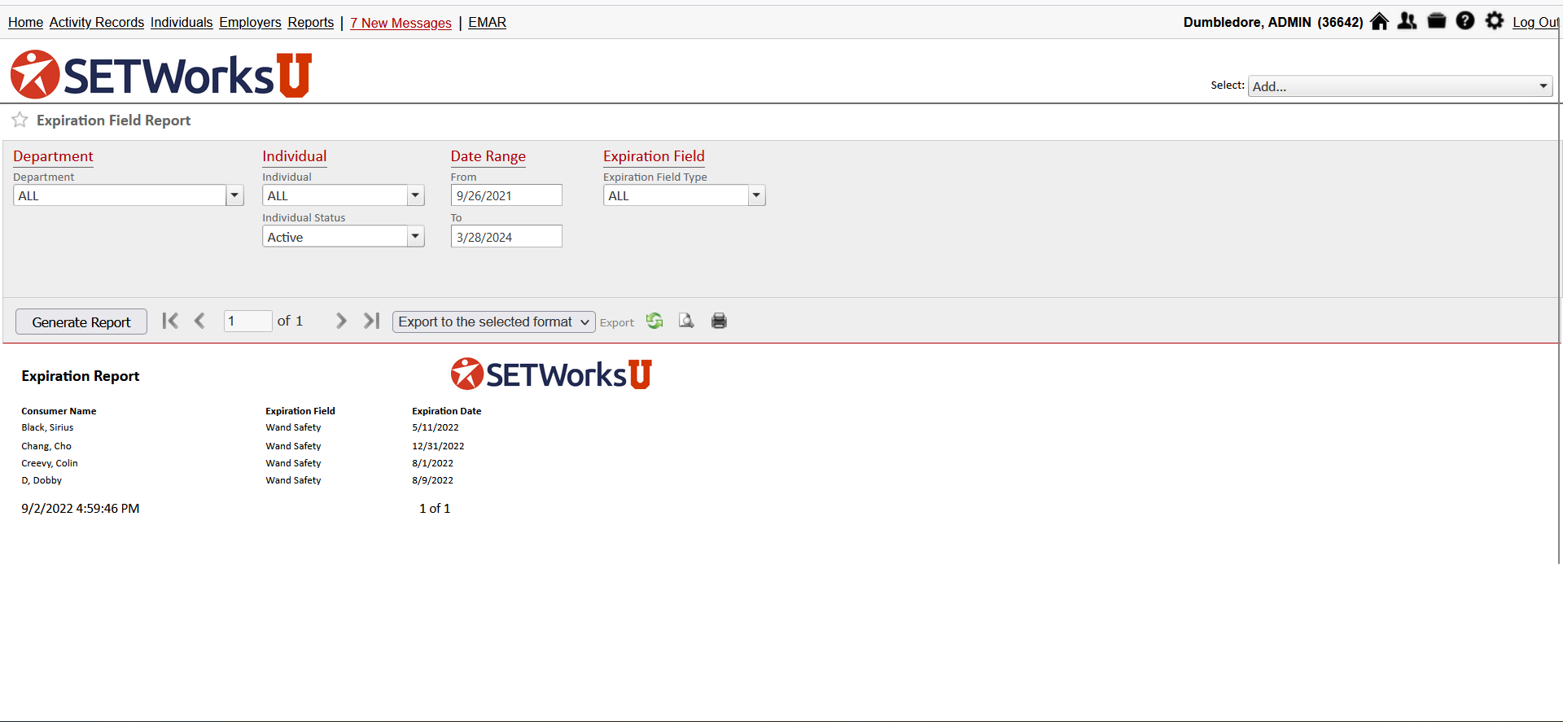Select the Creevy, Colin row name
Screen dimensions: 1563x722
[x=50, y=463]
